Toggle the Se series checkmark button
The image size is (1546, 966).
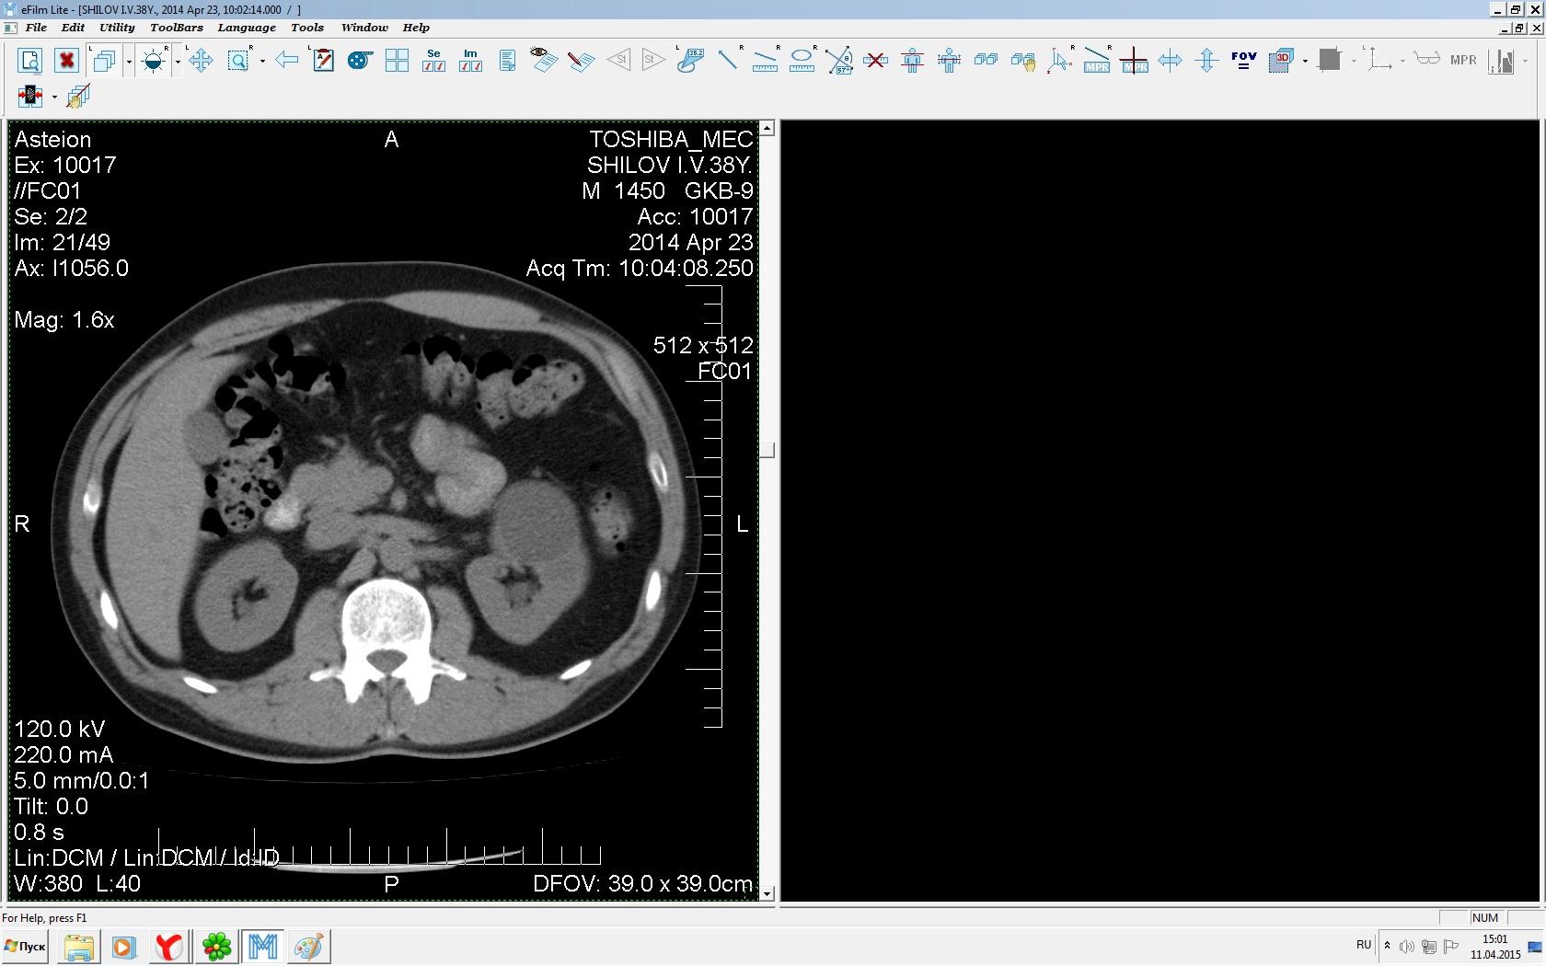[x=433, y=61]
